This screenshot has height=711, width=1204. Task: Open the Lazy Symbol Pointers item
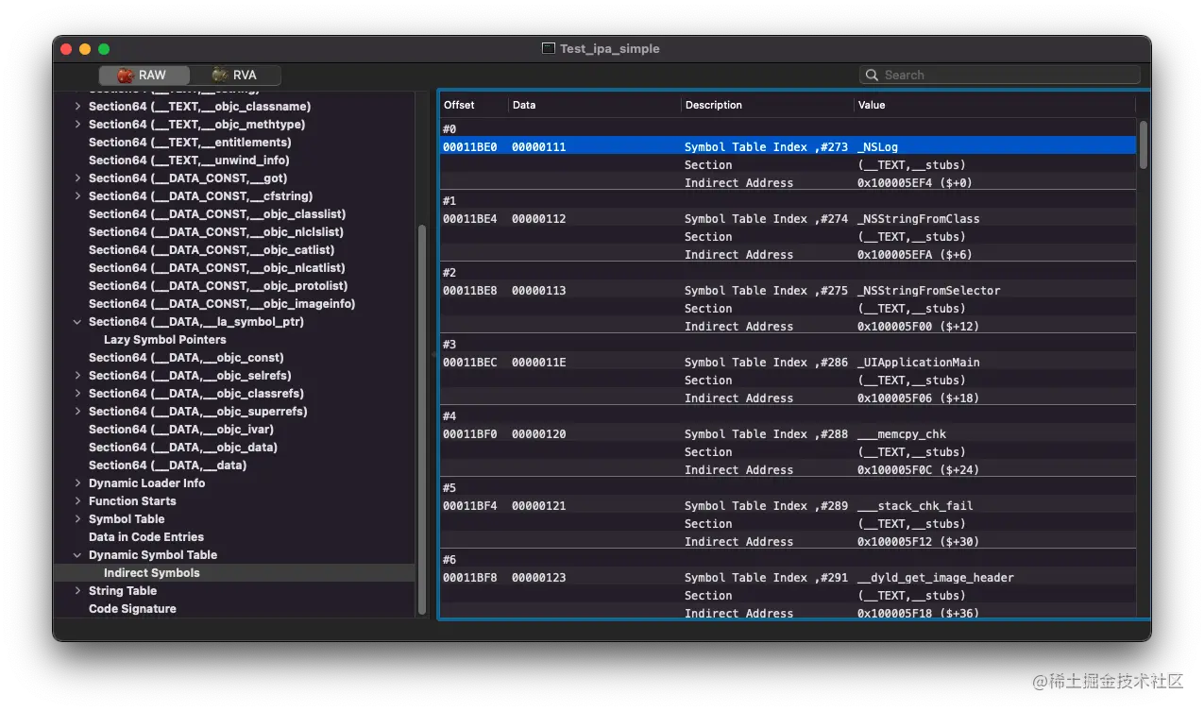[234, 340]
